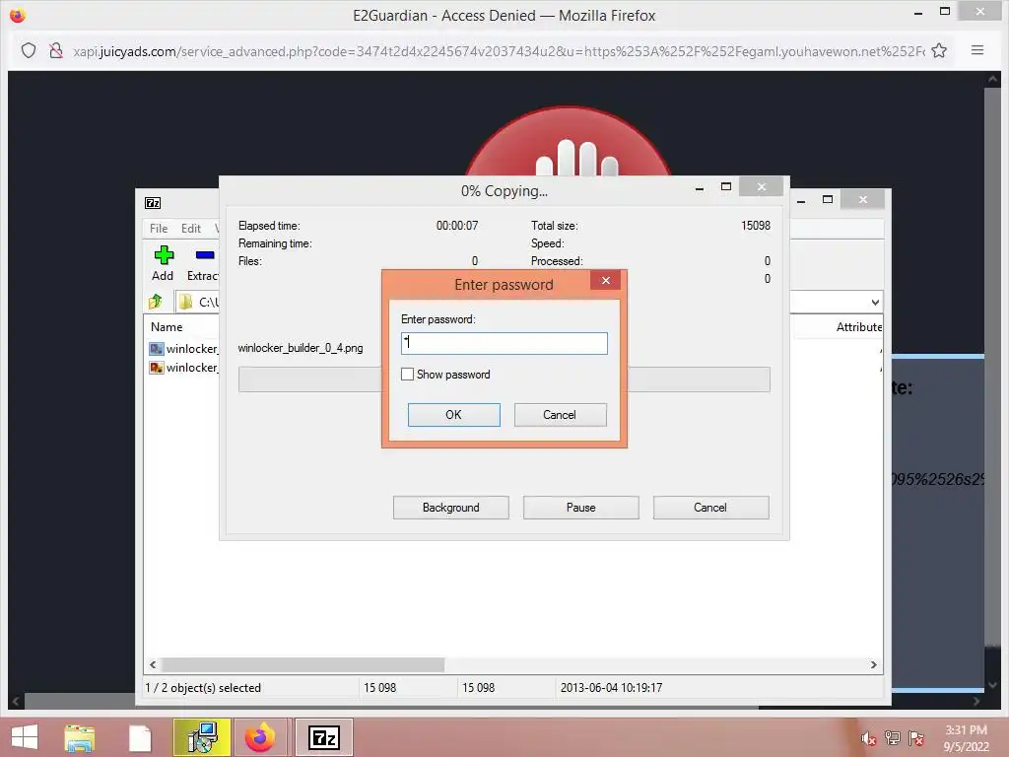
Task: Click Action Center flag in system tray
Action: [x=916, y=738]
